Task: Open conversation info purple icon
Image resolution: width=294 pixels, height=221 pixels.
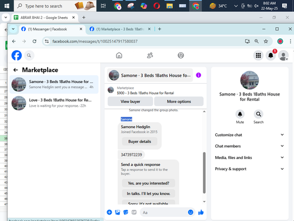Action: (198, 75)
